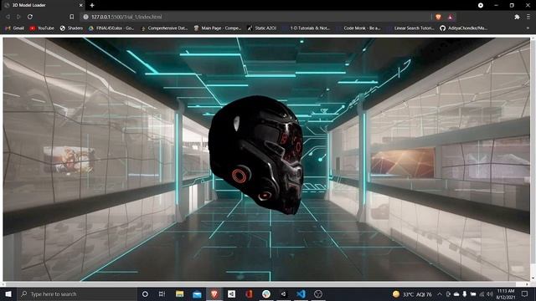
Task: Select the 3D Model Loader tab
Action: [x=43, y=5]
